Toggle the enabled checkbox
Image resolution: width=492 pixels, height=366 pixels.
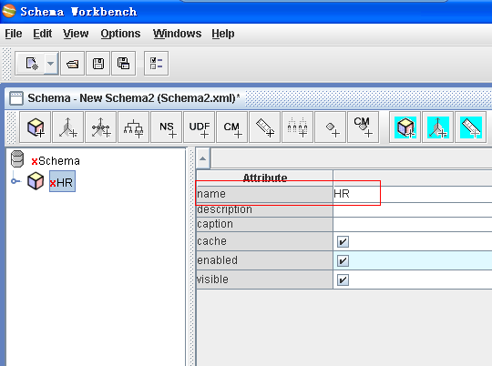[343, 260]
